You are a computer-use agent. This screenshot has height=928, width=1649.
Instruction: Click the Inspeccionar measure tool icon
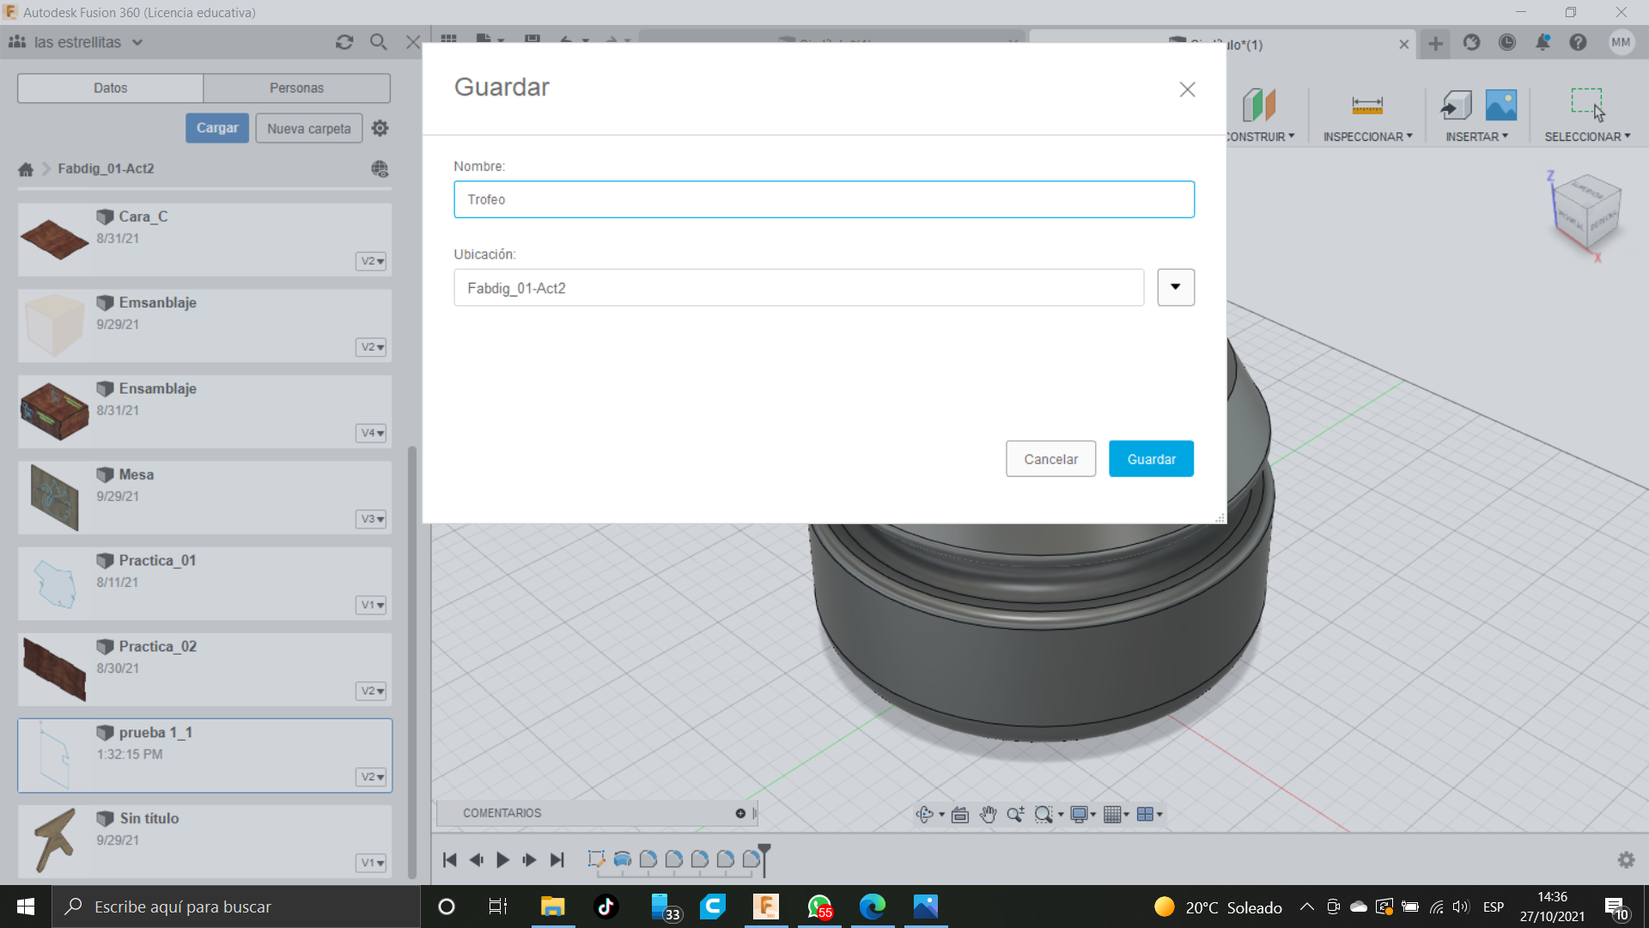pos(1366,106)
